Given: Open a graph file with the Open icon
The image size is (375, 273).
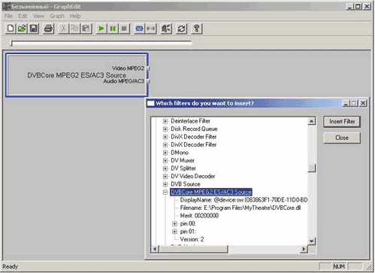Looking at the screenshot, I should coord(22,29).
